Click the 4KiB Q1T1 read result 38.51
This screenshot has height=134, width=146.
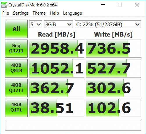click(57, 108)
